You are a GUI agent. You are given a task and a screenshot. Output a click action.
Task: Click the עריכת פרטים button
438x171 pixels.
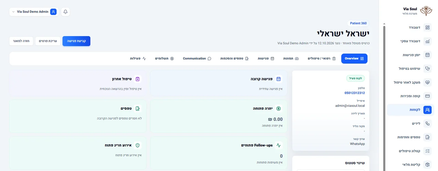tap(48, 41)
